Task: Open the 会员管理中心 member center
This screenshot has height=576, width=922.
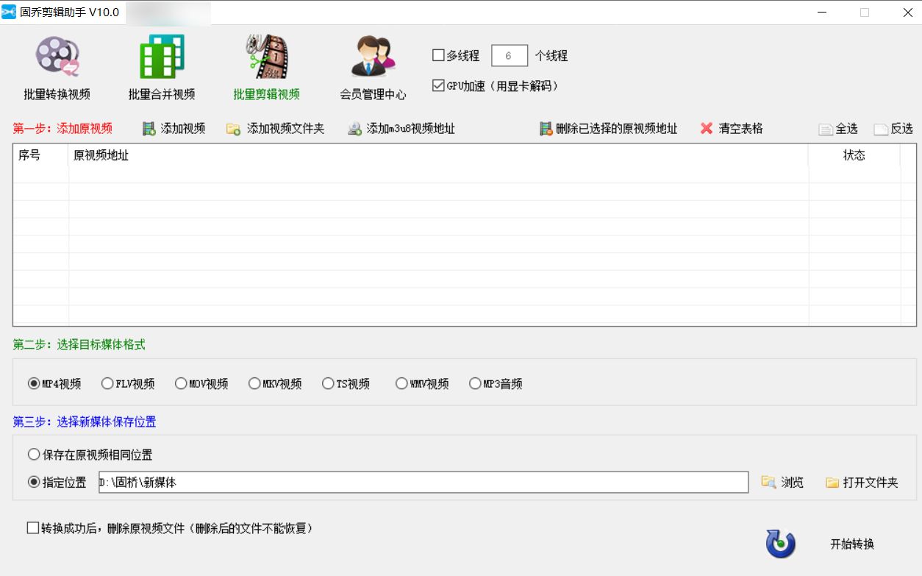Action: pyautogui.click(x=374, y=66)
